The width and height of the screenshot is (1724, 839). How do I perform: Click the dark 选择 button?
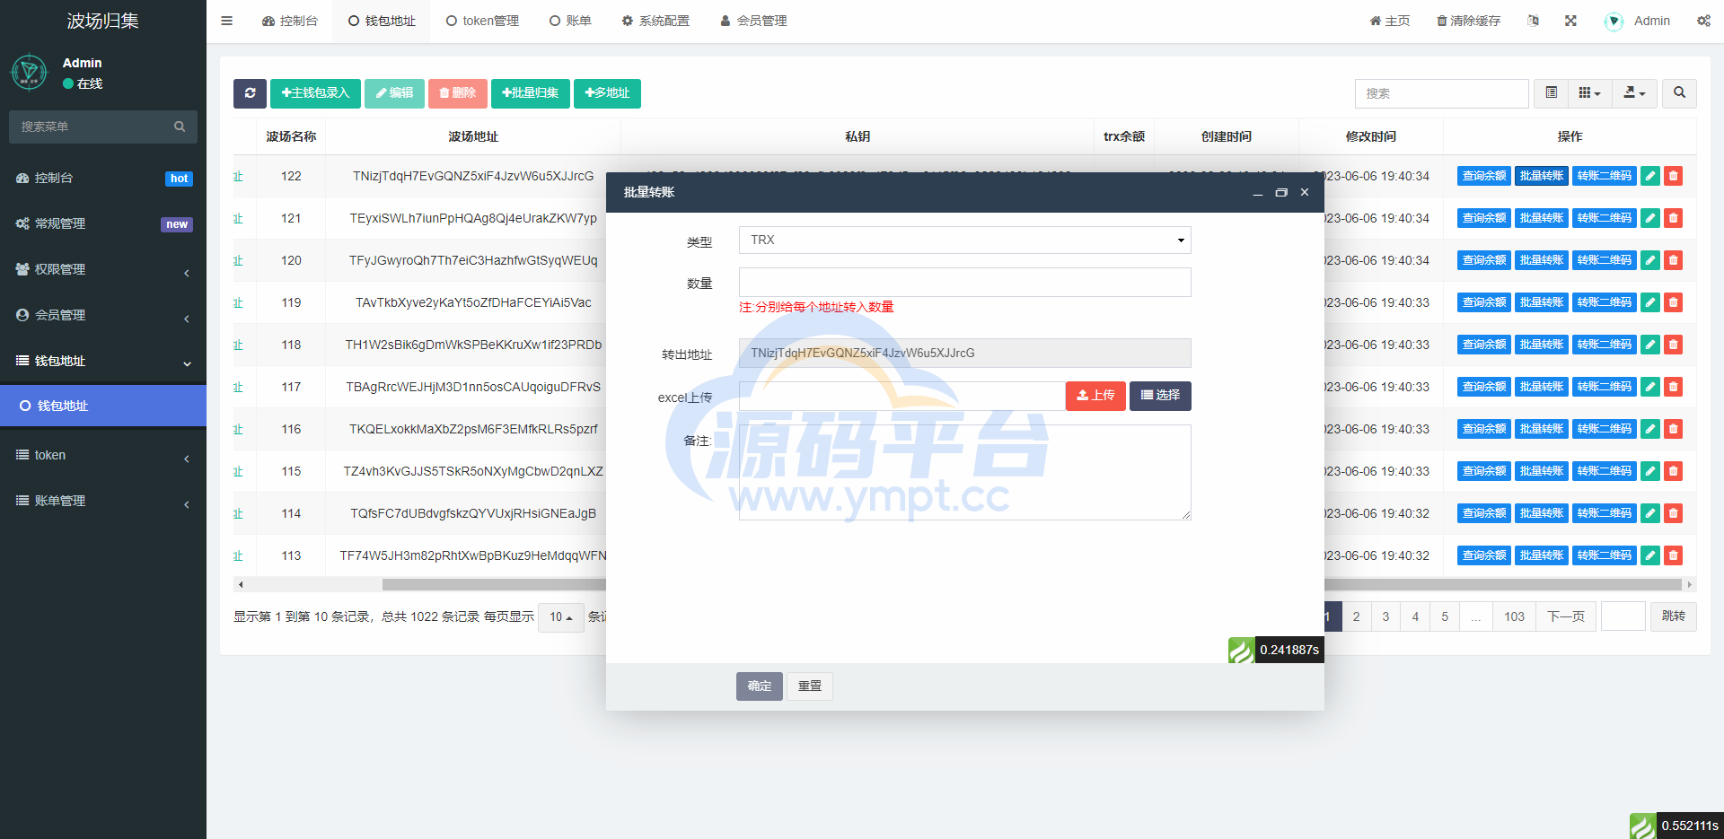[x=1160, y=396]
